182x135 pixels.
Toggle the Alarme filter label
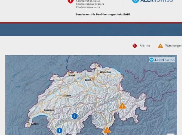tap(145, 46)
